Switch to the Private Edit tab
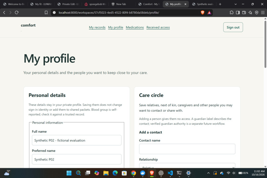 pos(68,4)
